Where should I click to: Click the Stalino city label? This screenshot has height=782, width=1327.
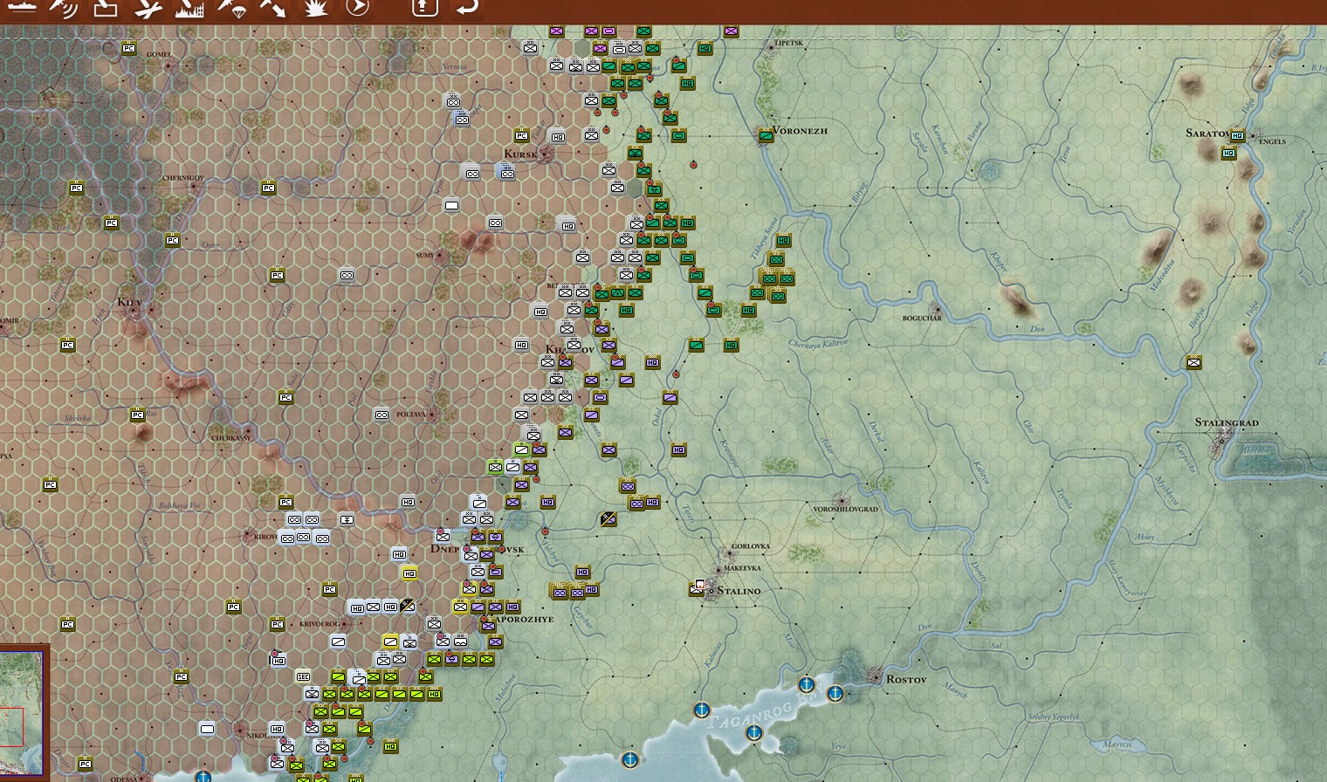pyautogui.click(x=739, y=591)
